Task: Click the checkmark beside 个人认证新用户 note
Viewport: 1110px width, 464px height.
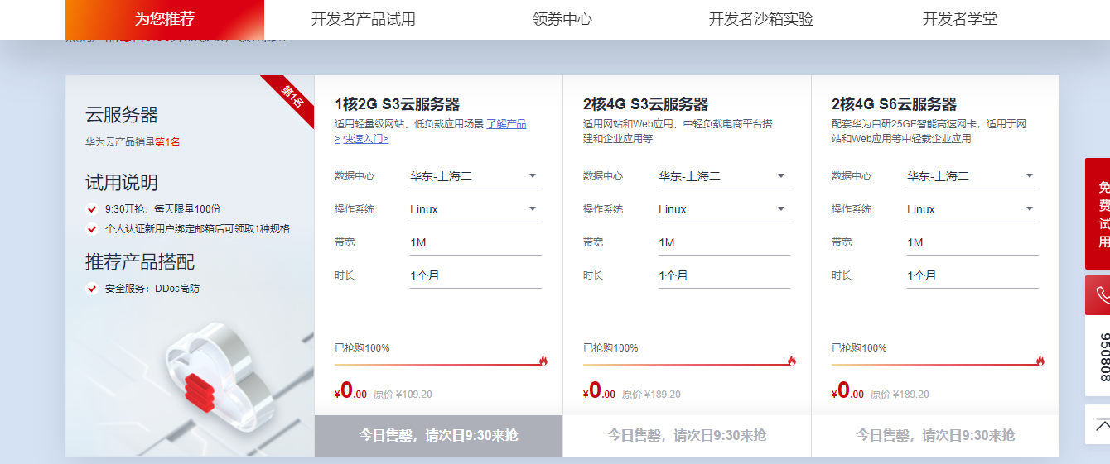Action: click(92, 229)
